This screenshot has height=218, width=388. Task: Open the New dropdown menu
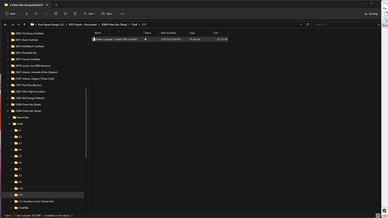pyautogui.click(x=12, y=13)
